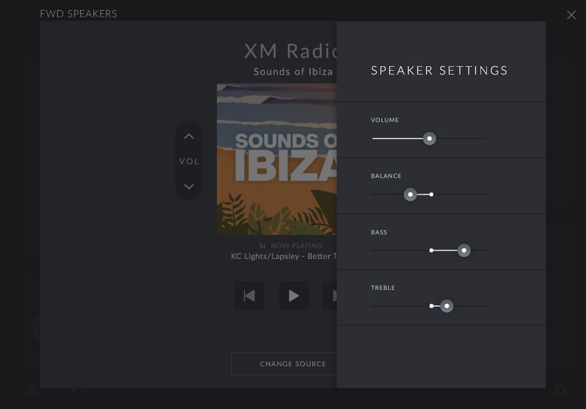Screen dimensions: 586x409
Task: Close the FWD Speakers overlay
Action: click(x=571, y=15)
